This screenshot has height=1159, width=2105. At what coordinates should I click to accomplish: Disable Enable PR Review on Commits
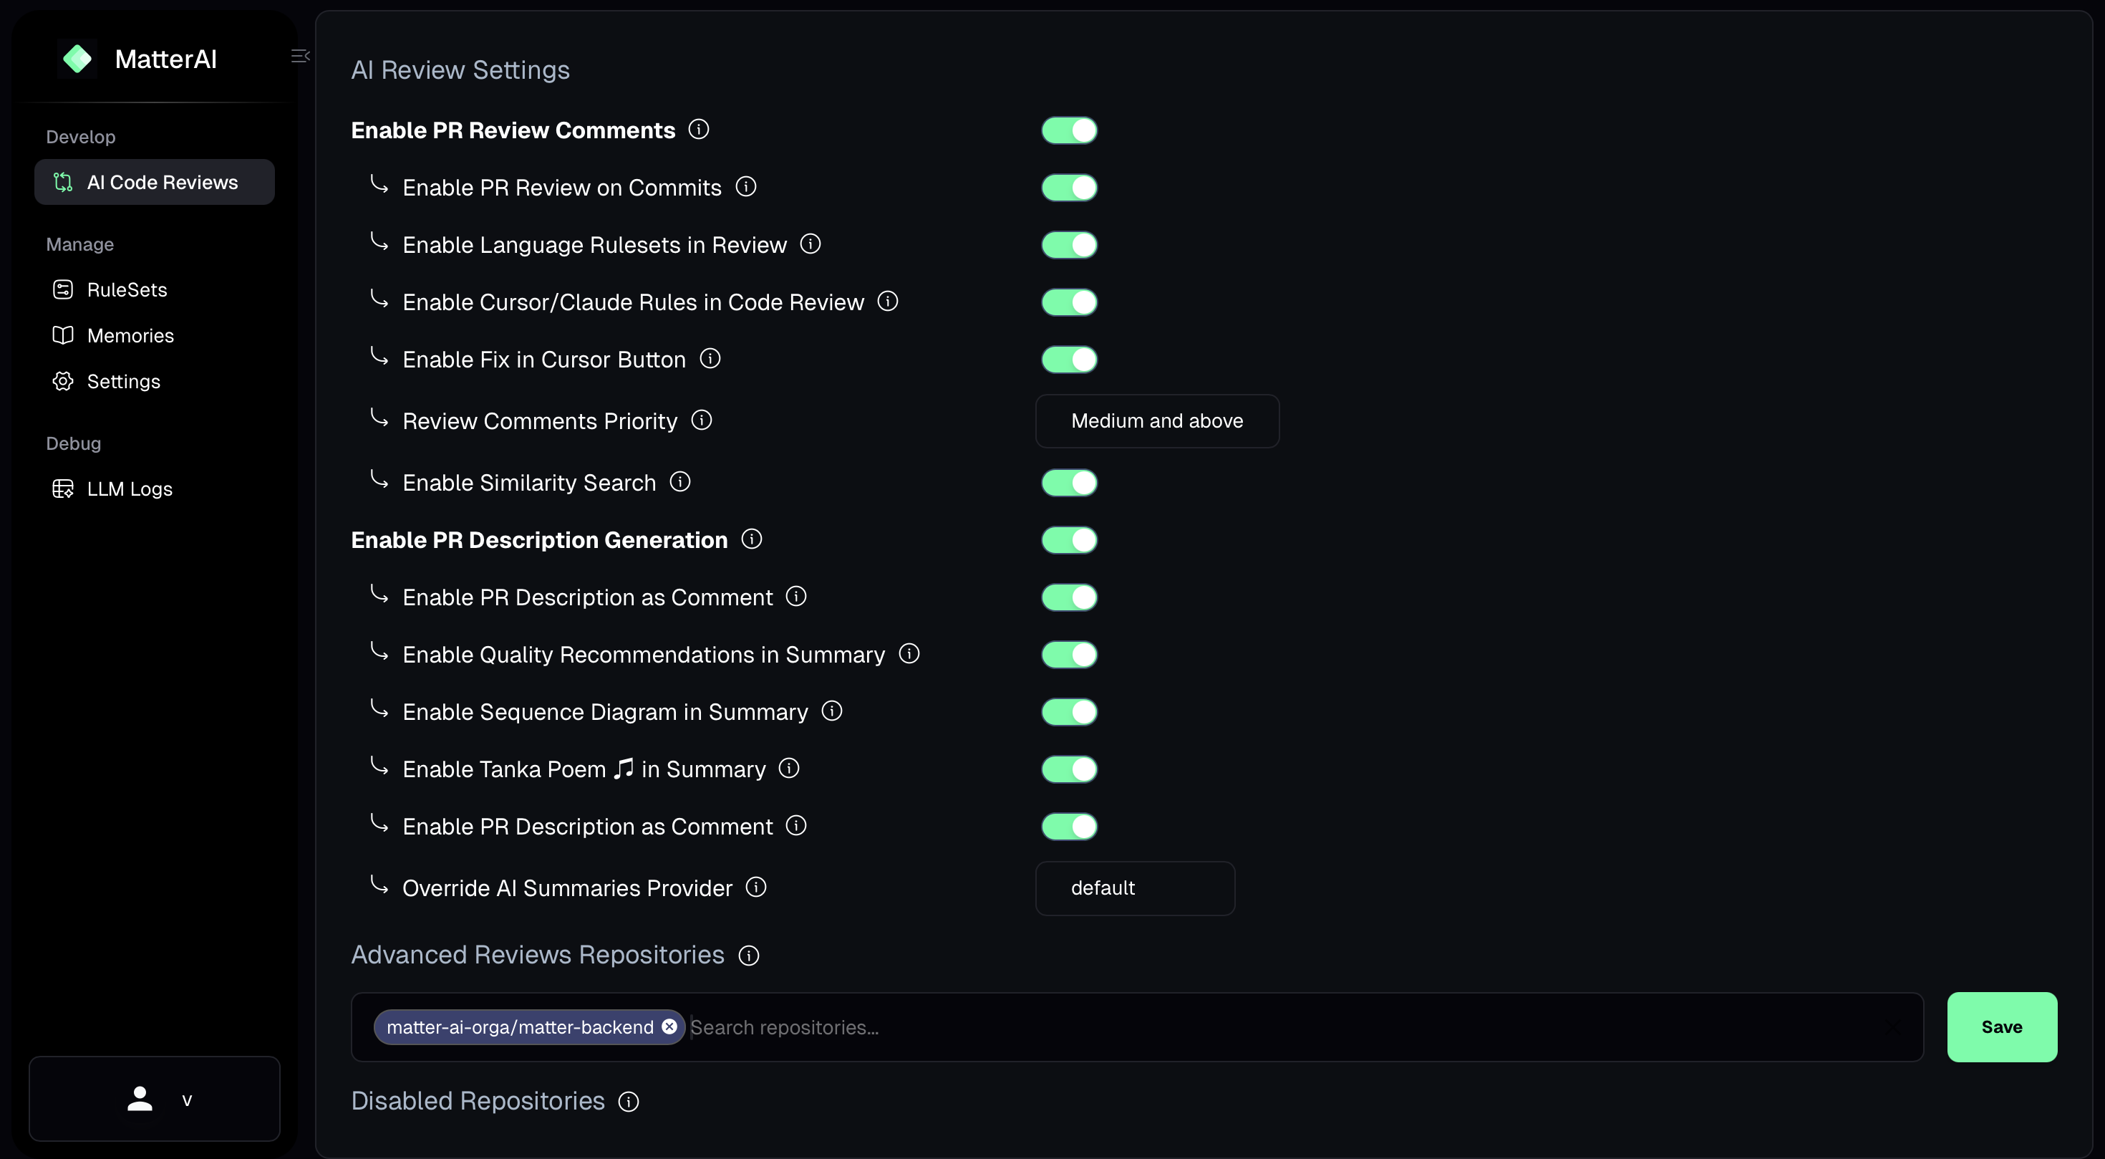pyautogui.click(x=1069, y=187)
